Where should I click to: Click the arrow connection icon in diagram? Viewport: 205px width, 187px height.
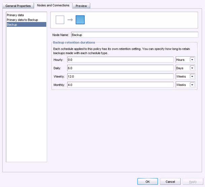[70, 20]
